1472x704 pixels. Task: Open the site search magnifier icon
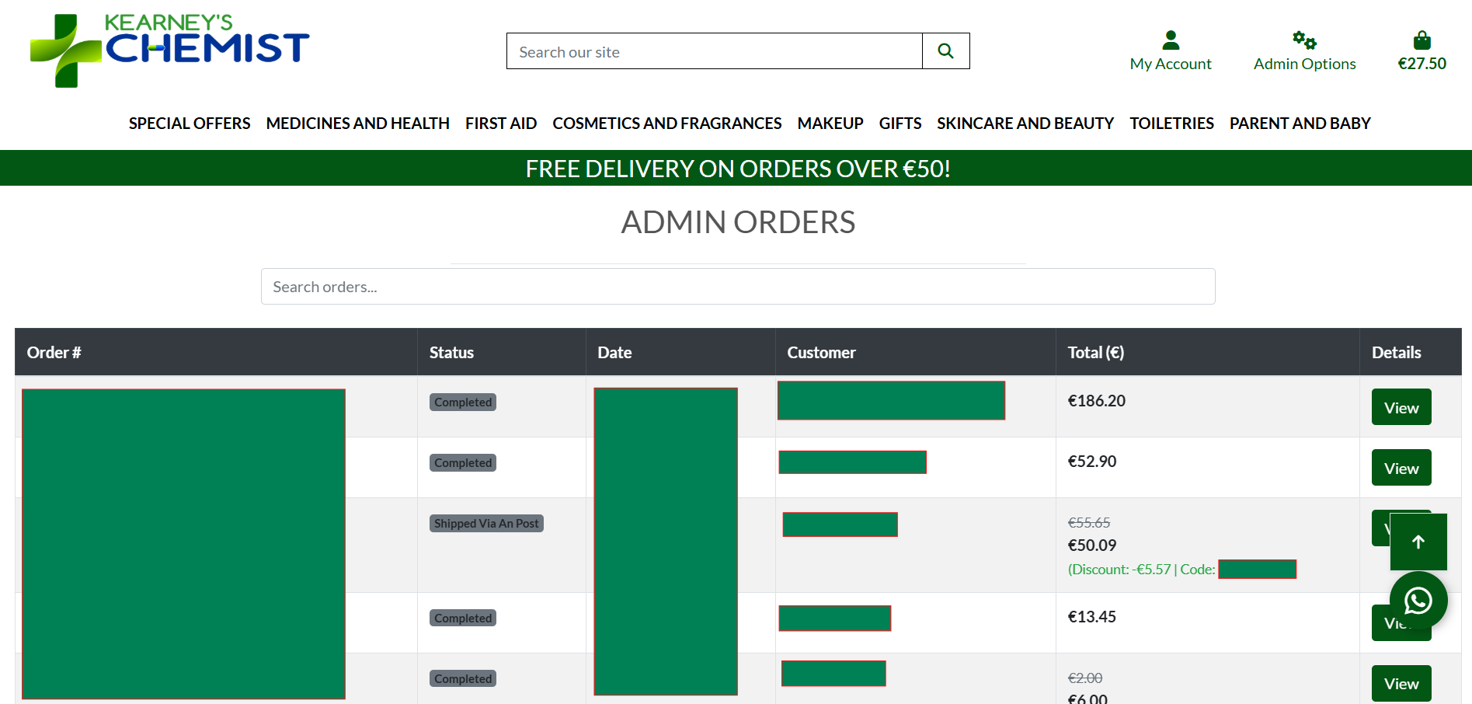point(945,51)
